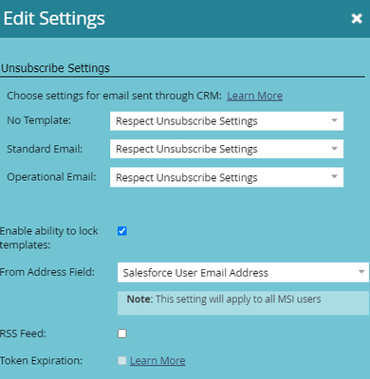Uncheck Enable ability to lock templates
This screenshot has height=379, width=370.
tap(122, 231)
